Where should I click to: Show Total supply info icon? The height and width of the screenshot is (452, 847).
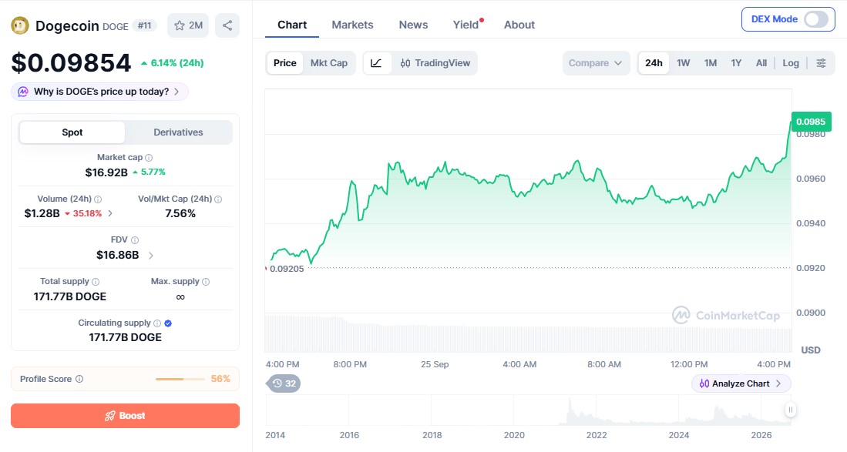96,282
